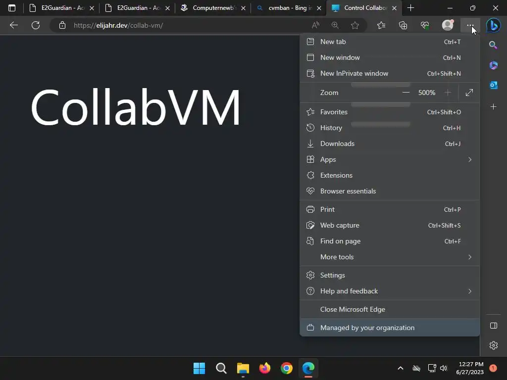The image size is (507, 380).
Task: Reload the page with refresh icon
Action: 36,25
